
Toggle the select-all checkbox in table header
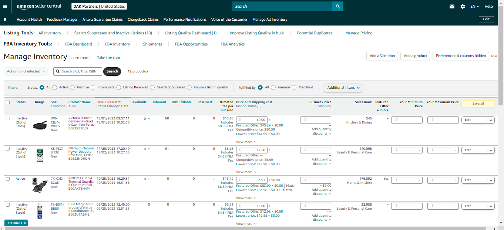pyautogui.click(x=8, y=102)
